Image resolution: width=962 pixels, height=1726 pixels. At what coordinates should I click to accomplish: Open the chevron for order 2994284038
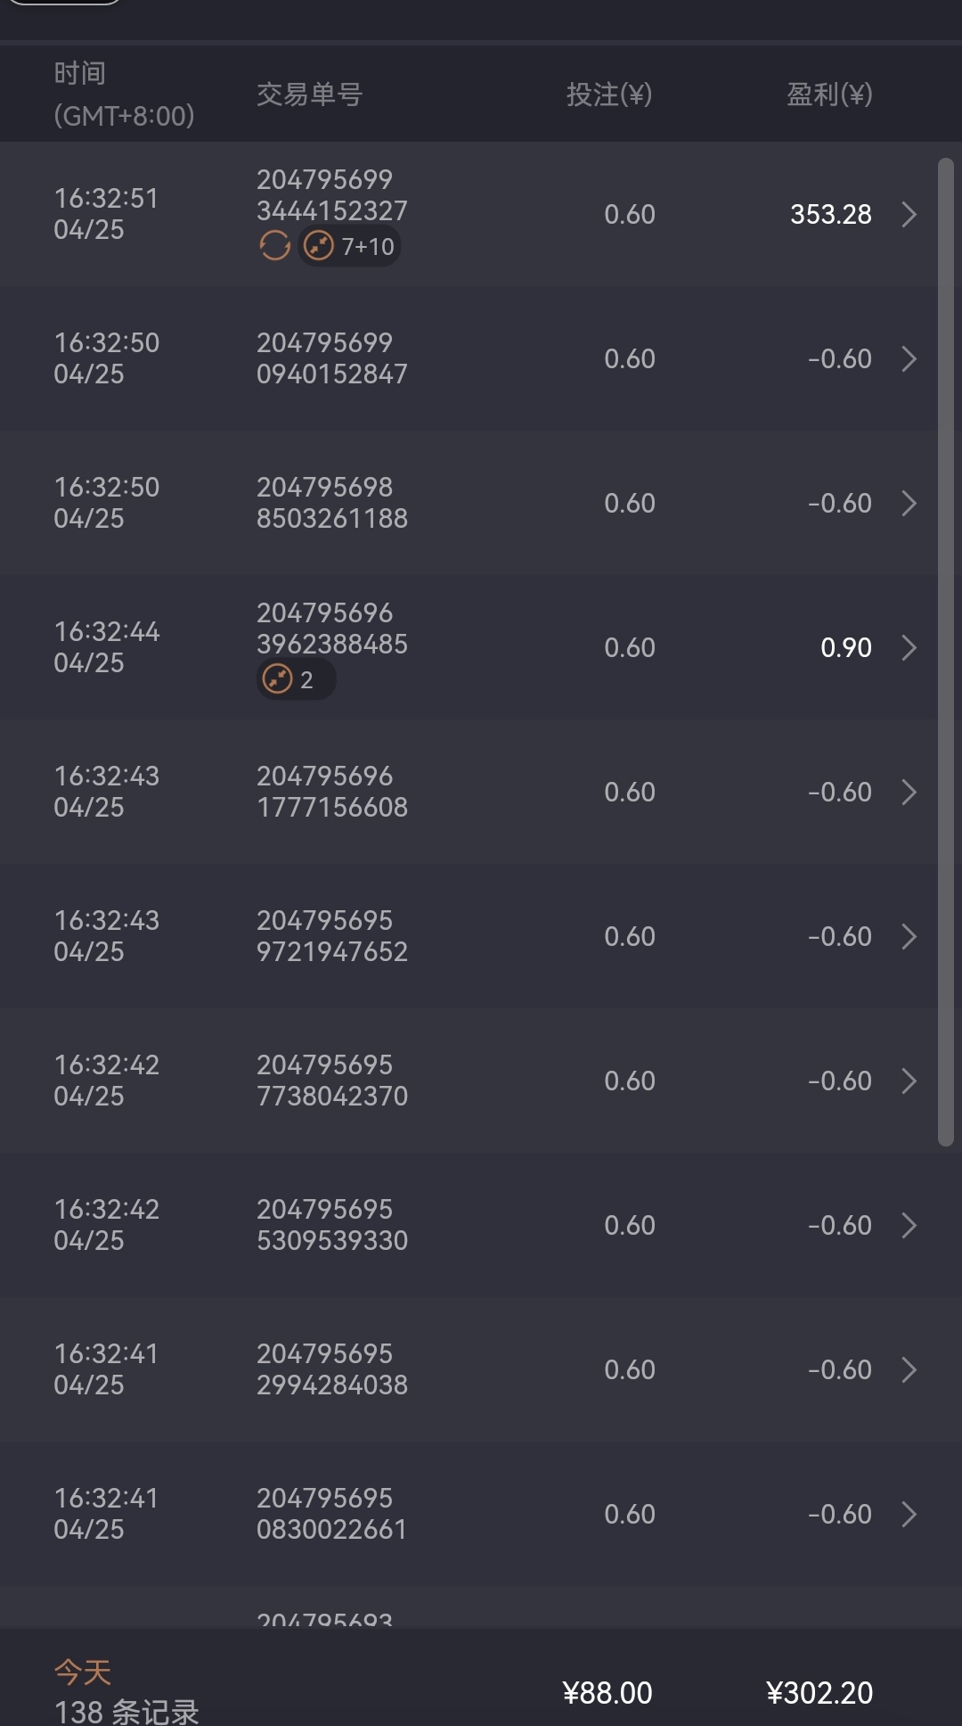(909, 1370)
